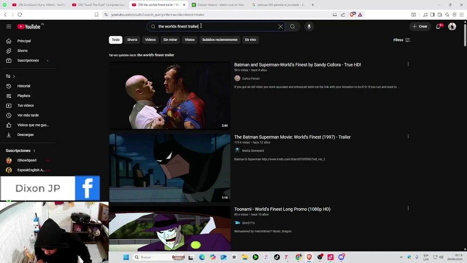Open the notifications bell

[438, 26]
